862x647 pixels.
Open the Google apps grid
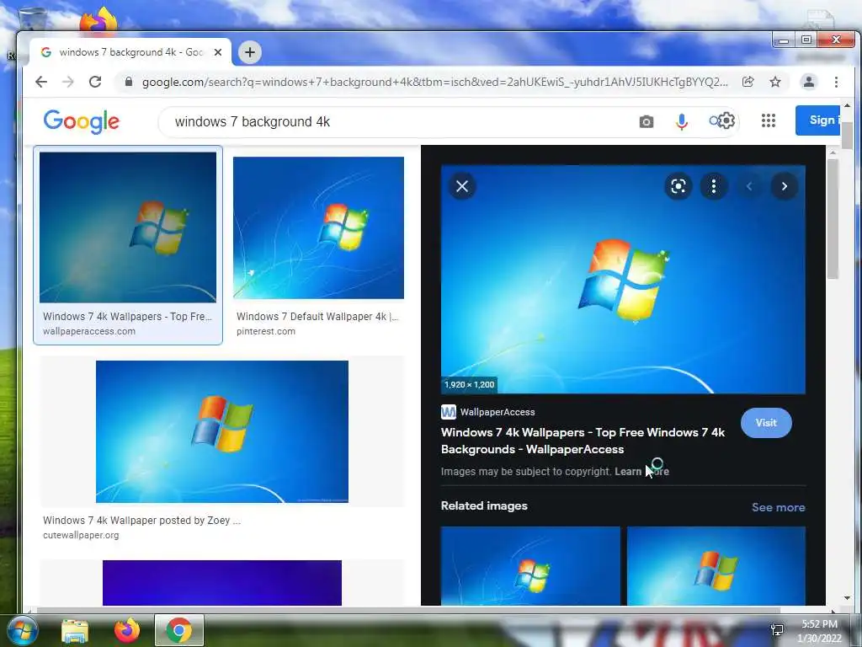[x=769, y=120]
